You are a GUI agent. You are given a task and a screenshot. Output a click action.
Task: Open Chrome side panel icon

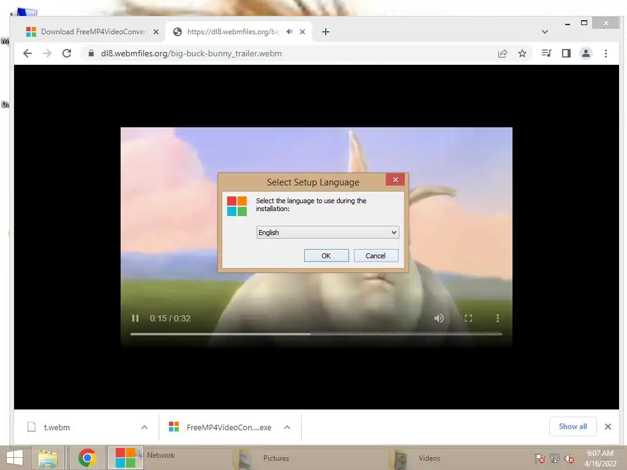click(x=566, y=53)
